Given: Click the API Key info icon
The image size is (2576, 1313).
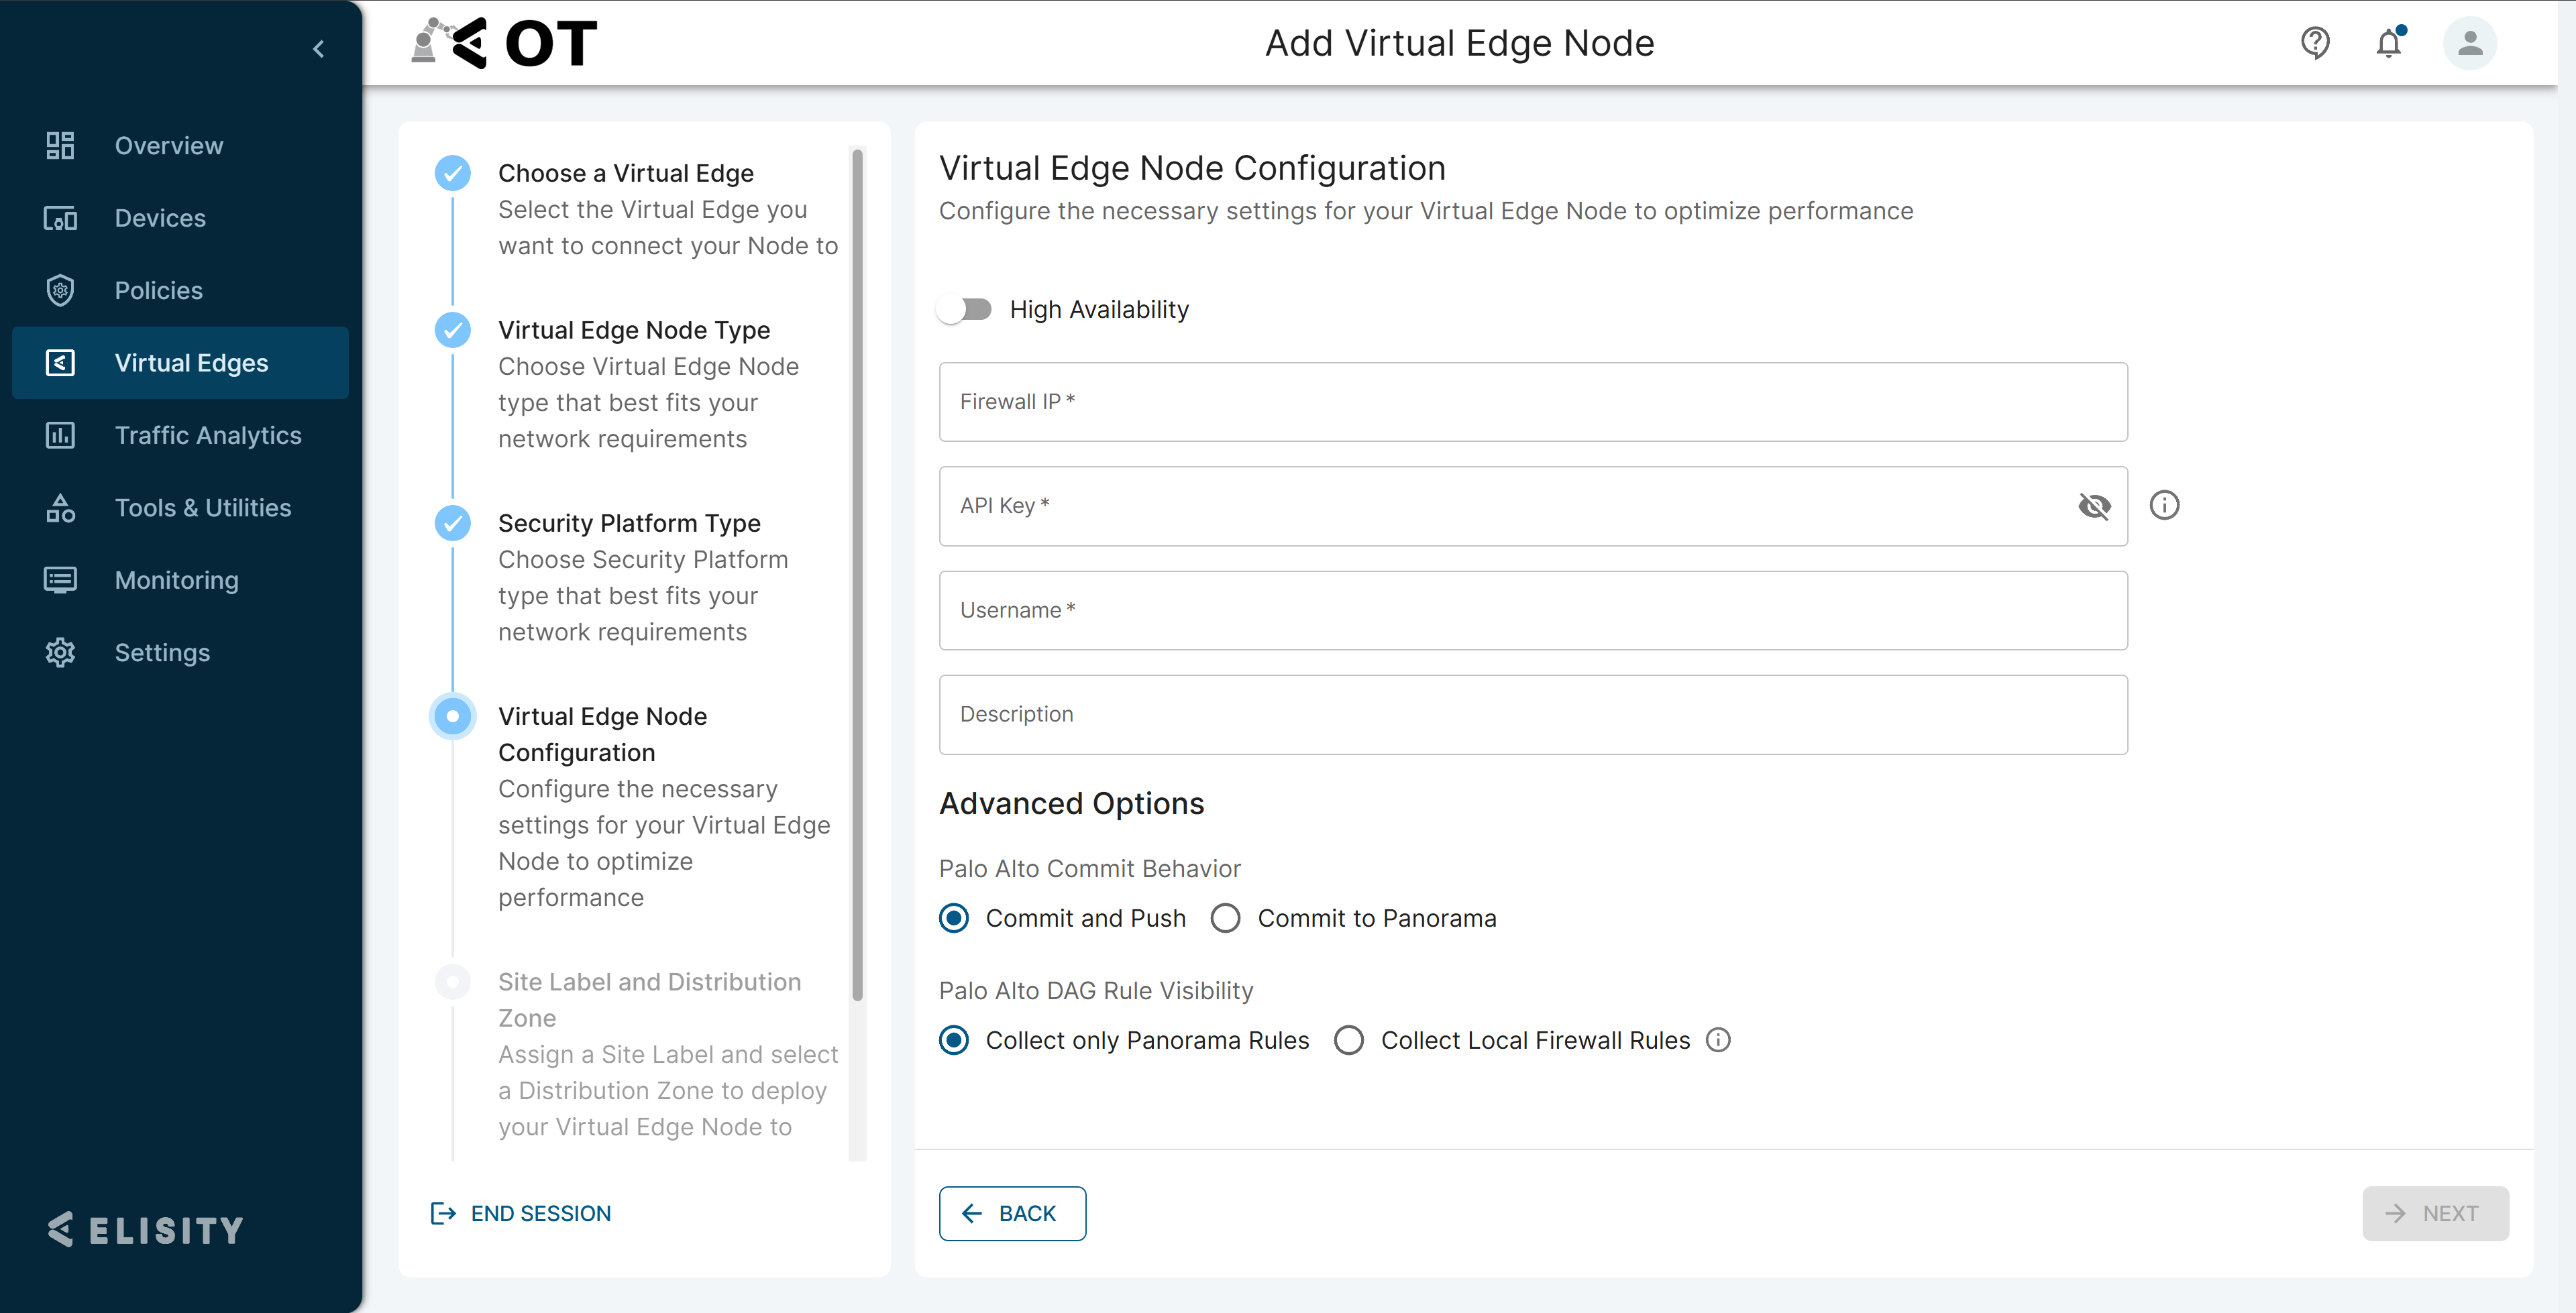Looking at the screenshot, I should (2164, 505).
